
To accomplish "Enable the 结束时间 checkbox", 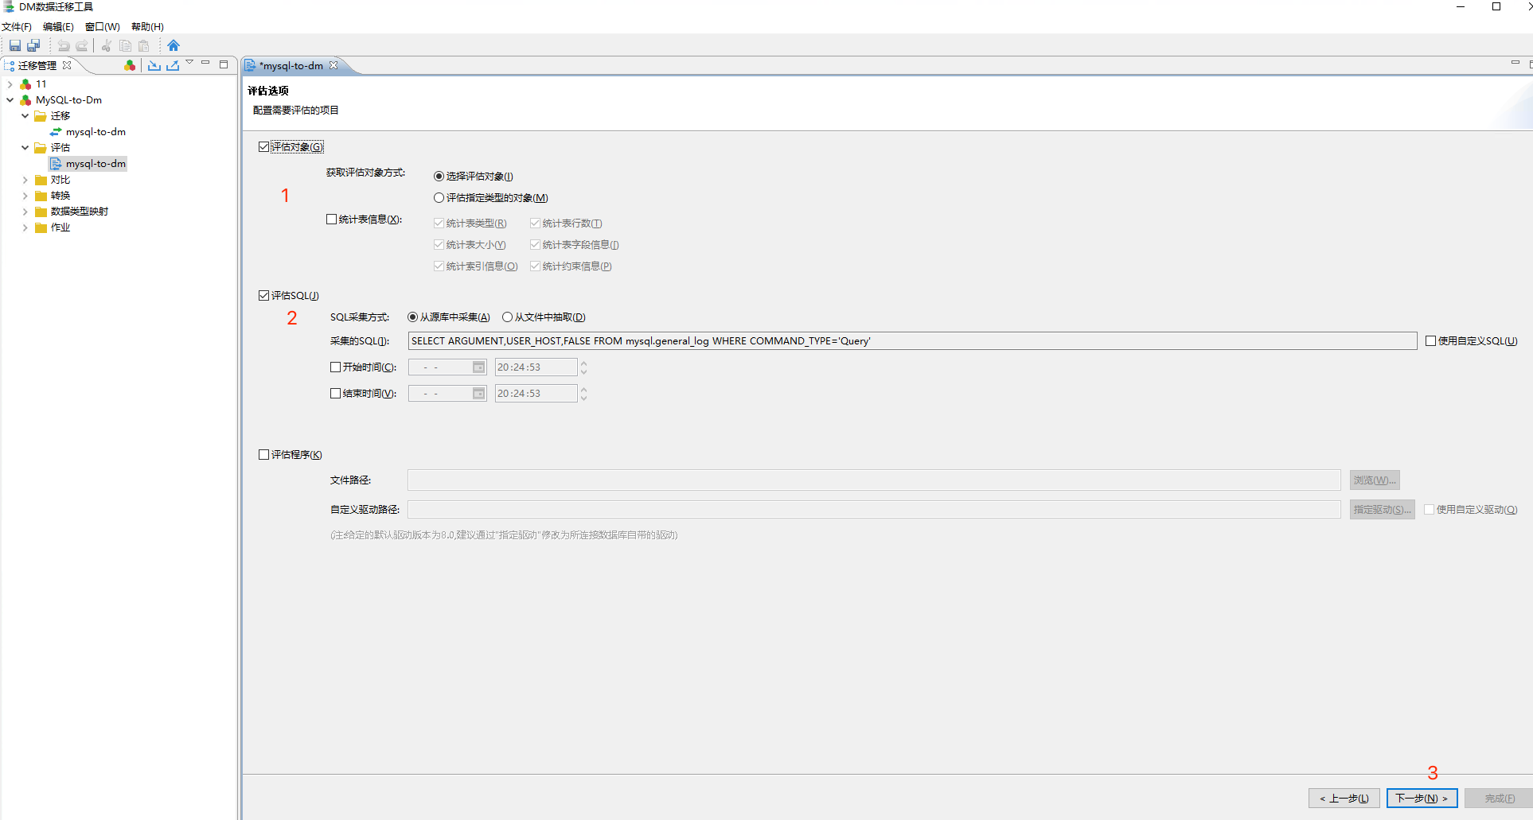I will [336, 393].
